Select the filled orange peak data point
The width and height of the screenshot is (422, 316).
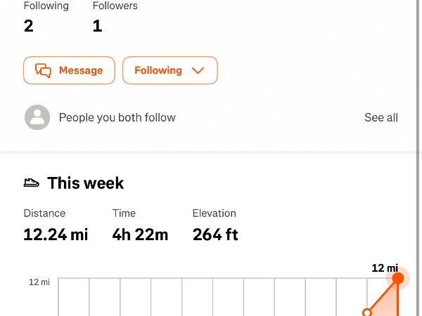(x=397, y=279)
